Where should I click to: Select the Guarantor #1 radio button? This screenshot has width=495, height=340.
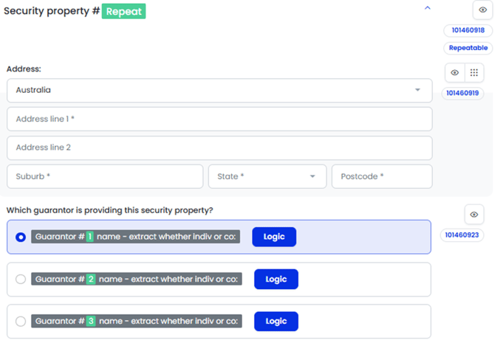coord(21,237)
